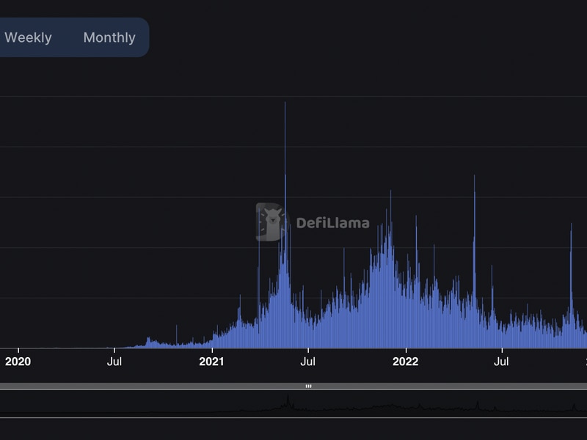Click the Jul 2020 axis tick label
The width and height of the screenshot is (587, 440).
click(114, 361)
